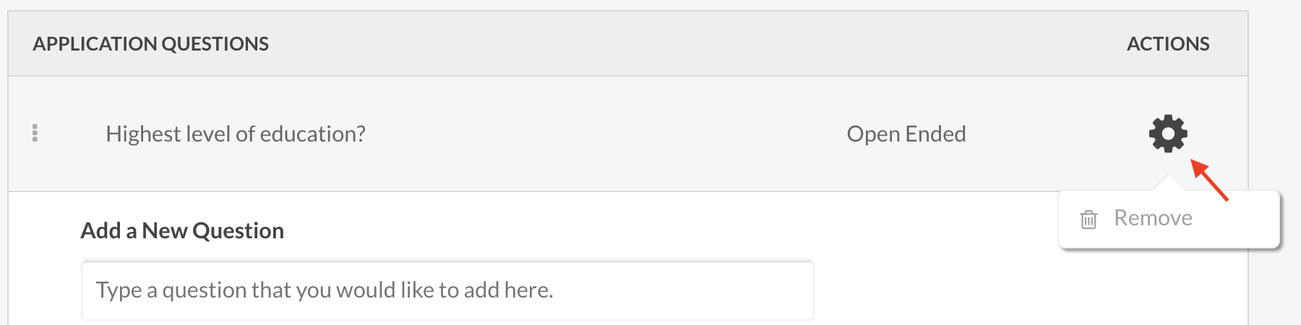This screenshot has width=1301, height=325.
Task: Click the 'Add a New Question' heading
Action: click(x=182, y=230)
